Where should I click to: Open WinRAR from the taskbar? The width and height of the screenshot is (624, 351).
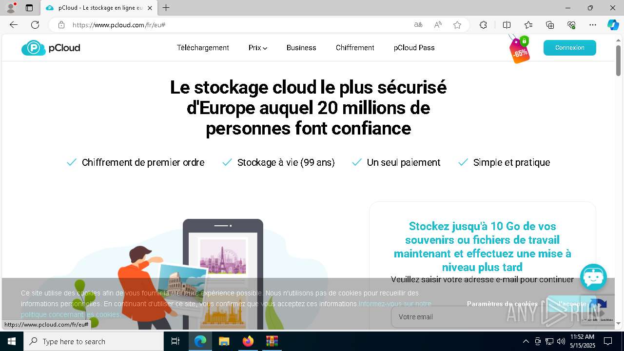click(x=272, y=341)
